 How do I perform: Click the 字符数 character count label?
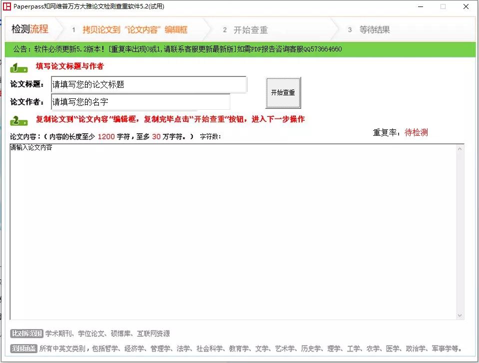point(210,136)
